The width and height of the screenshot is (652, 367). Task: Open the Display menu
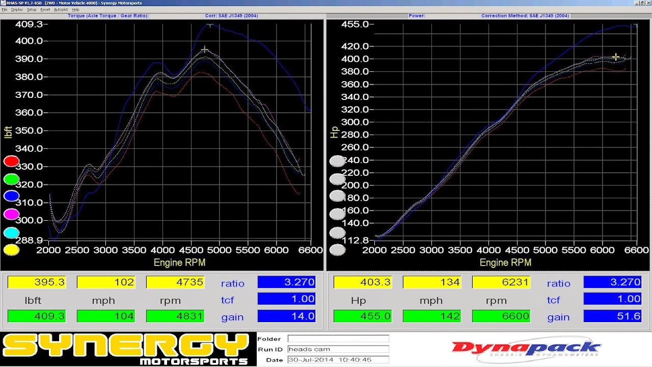pyautogui.click(x=17, y=10)
